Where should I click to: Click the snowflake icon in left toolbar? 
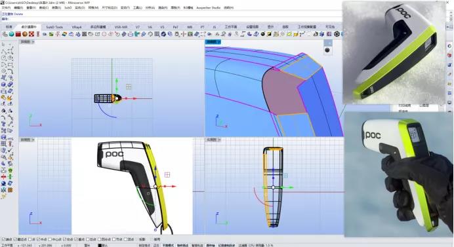pyautogui.click(x=3, y=190)
